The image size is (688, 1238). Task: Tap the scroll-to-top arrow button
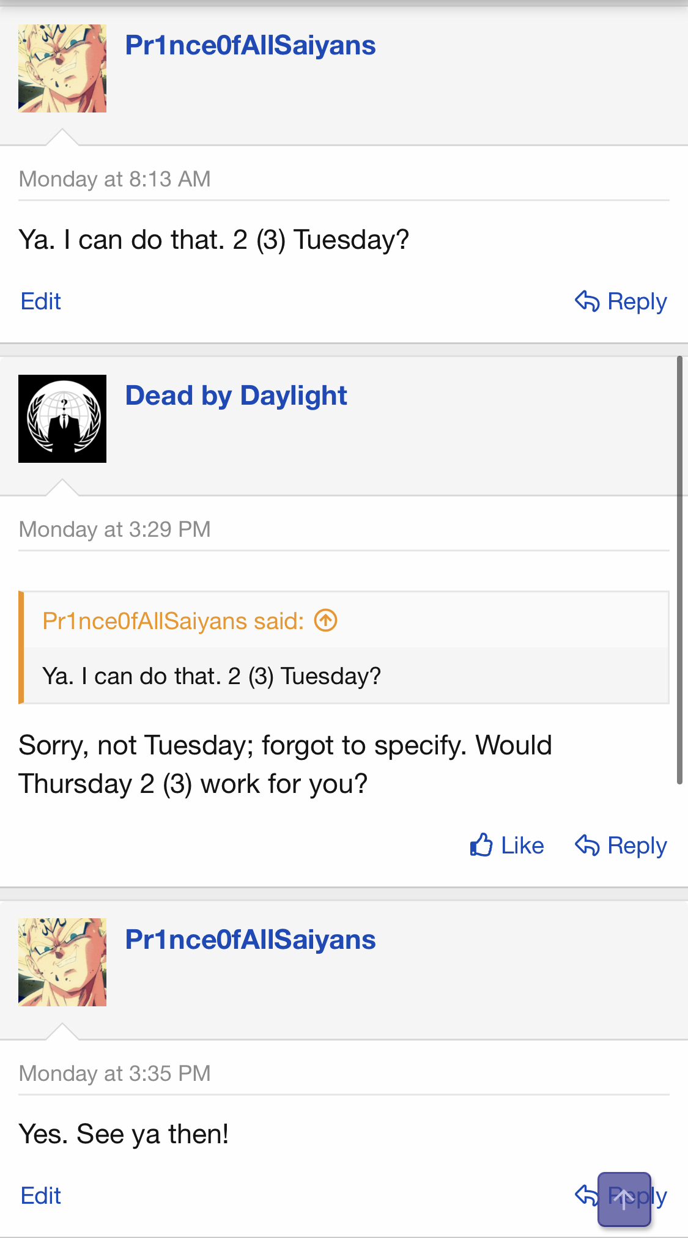click(624, 1199)
